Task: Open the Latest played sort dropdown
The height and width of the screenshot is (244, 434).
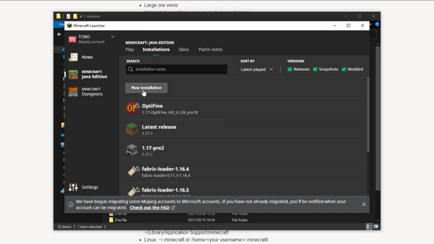Action: point(256,69)
